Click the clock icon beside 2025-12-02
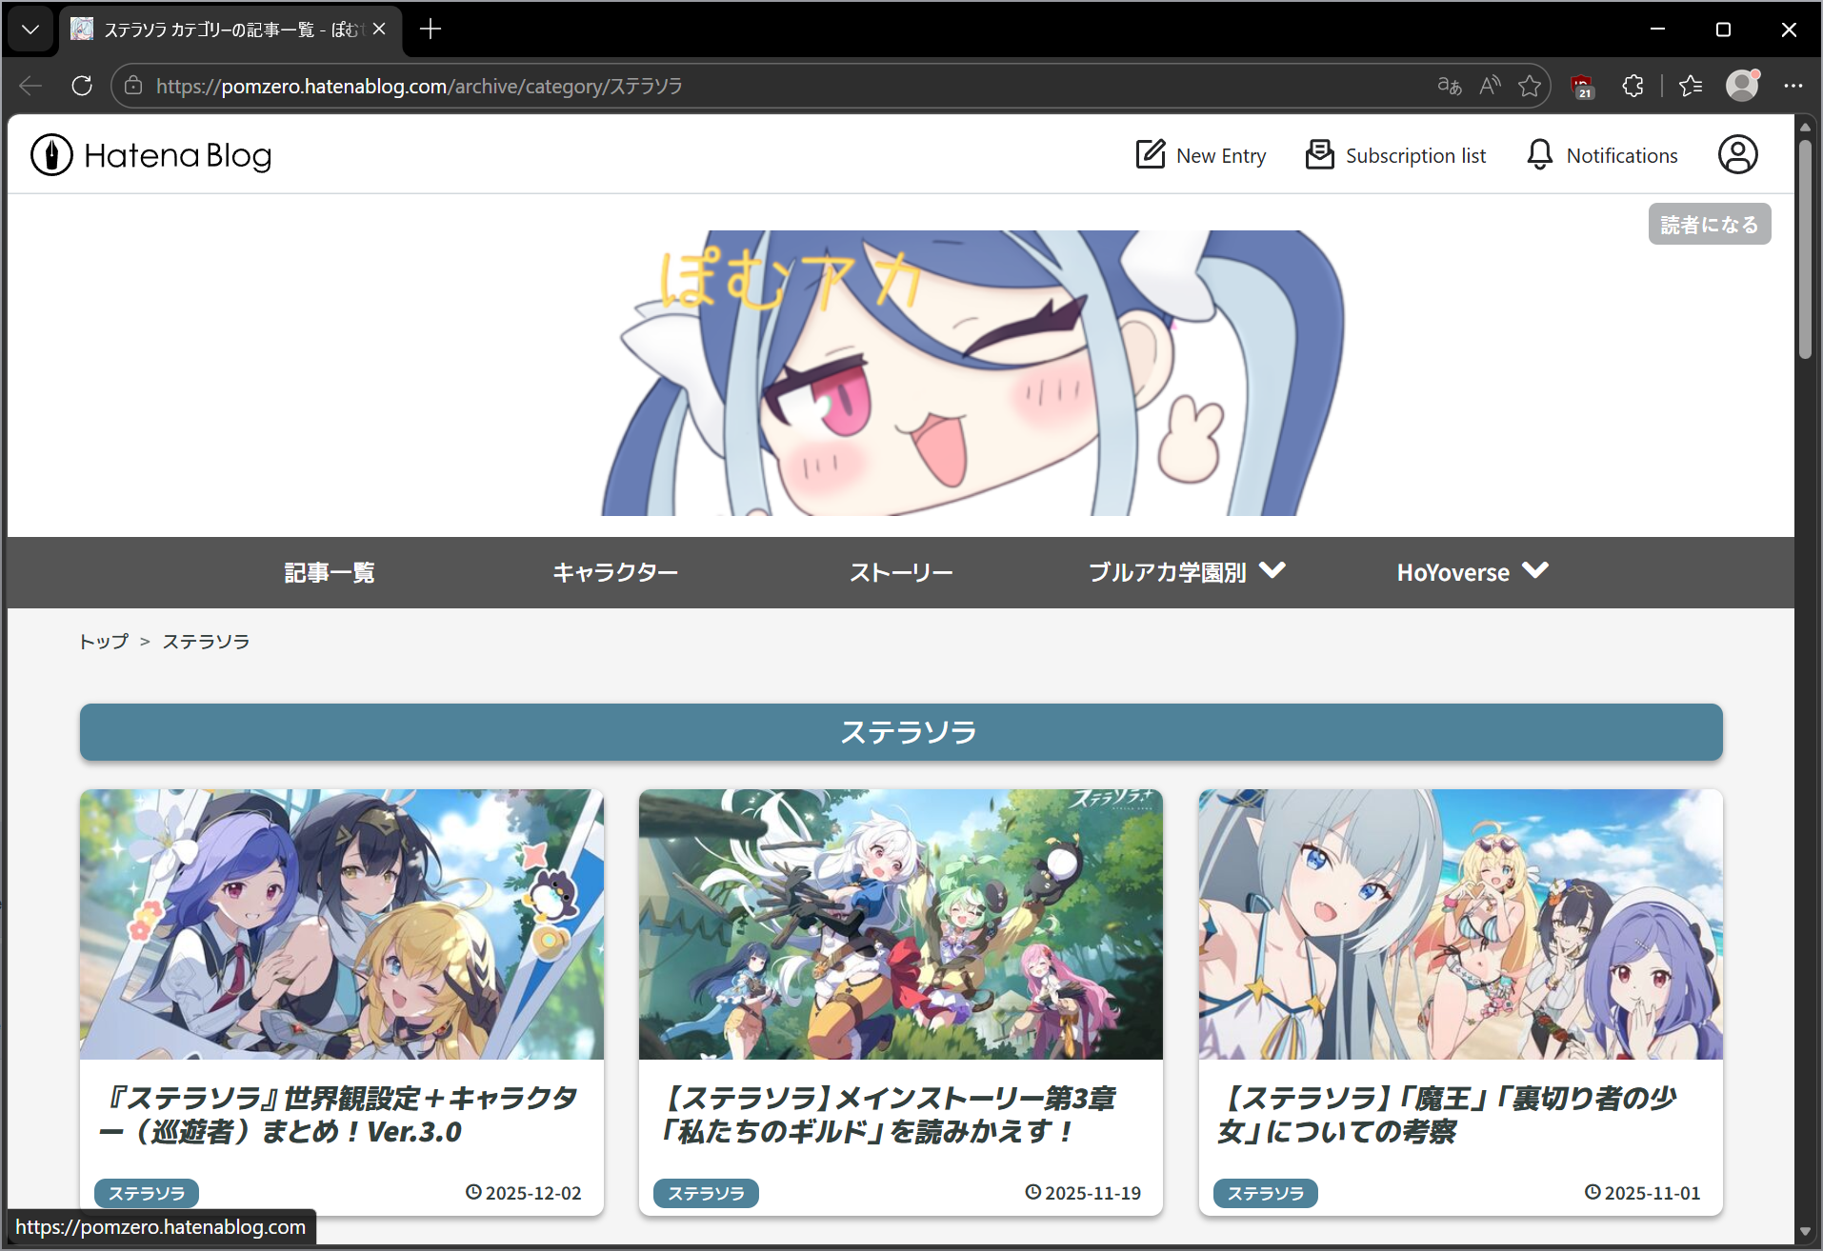1823x1251 pixels. pos(473,1192)
